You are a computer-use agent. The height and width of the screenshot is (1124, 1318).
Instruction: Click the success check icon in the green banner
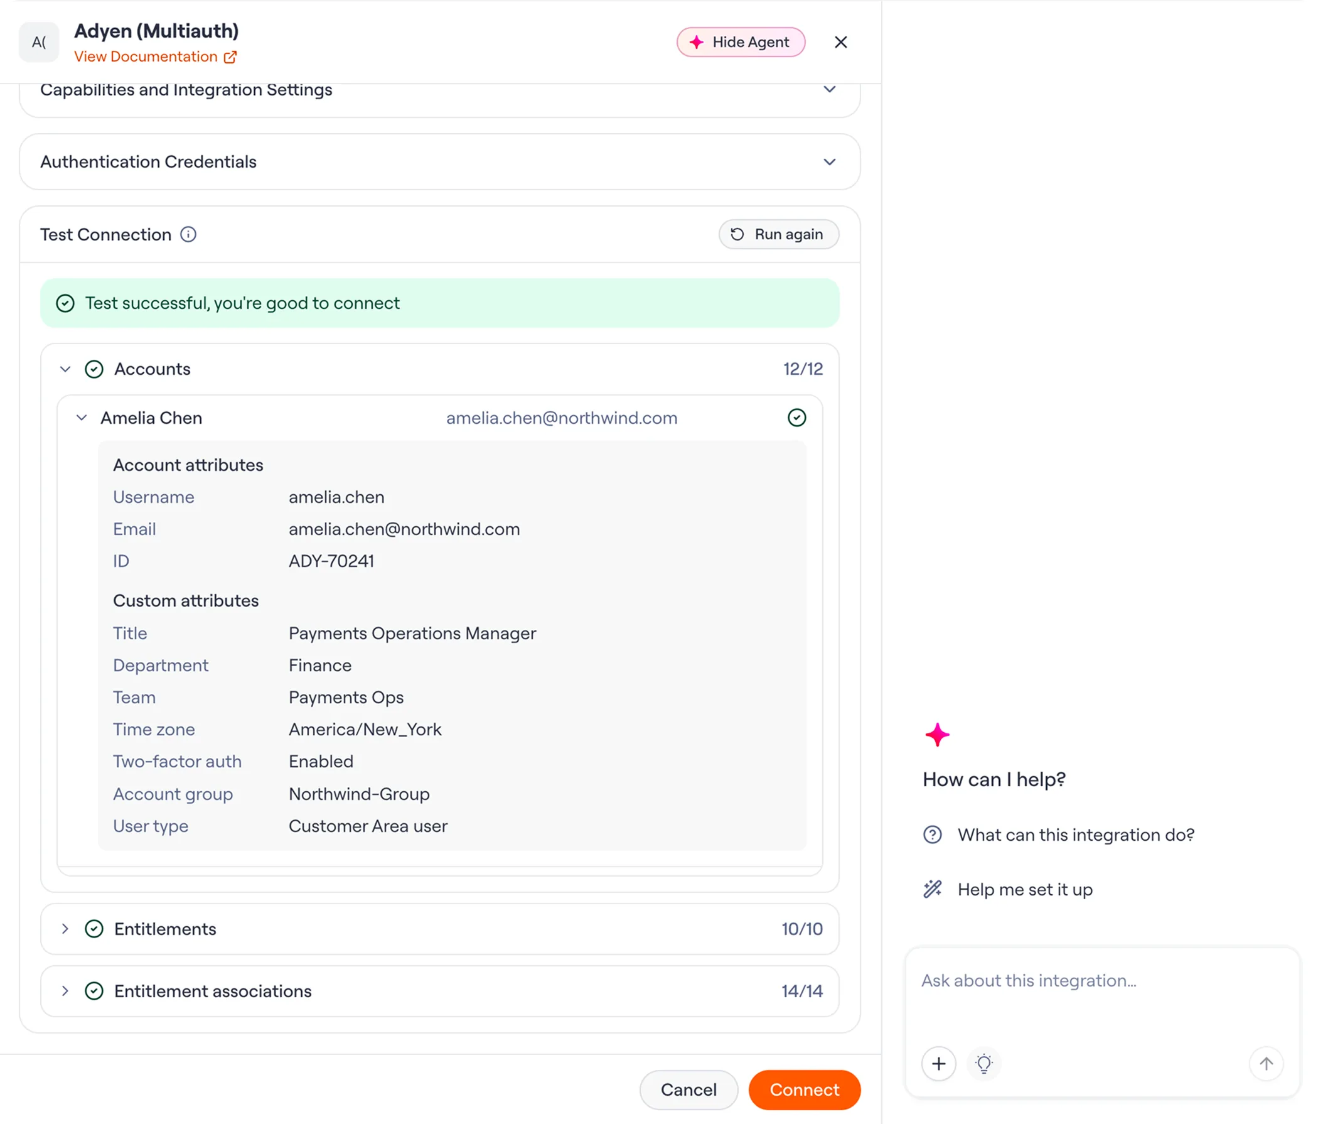click(65, 303)
